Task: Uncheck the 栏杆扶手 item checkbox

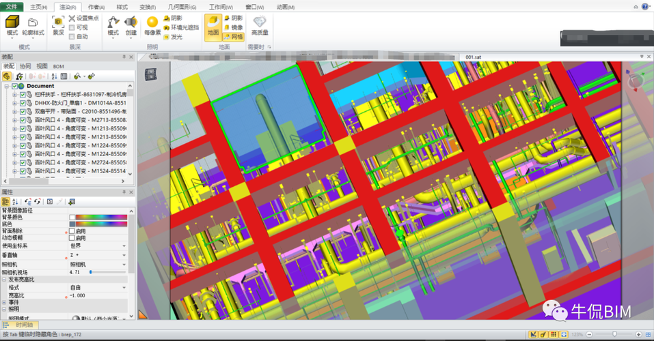Action: [23, 95]
